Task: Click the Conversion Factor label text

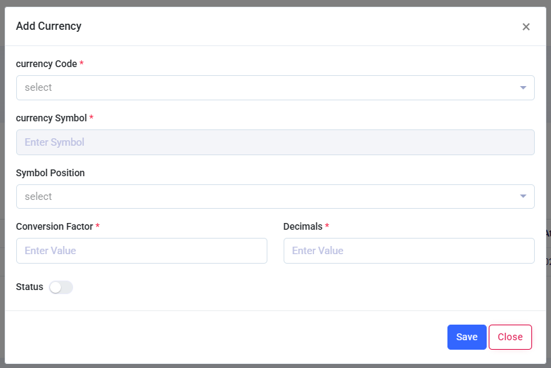Action: tap(54, 226)
